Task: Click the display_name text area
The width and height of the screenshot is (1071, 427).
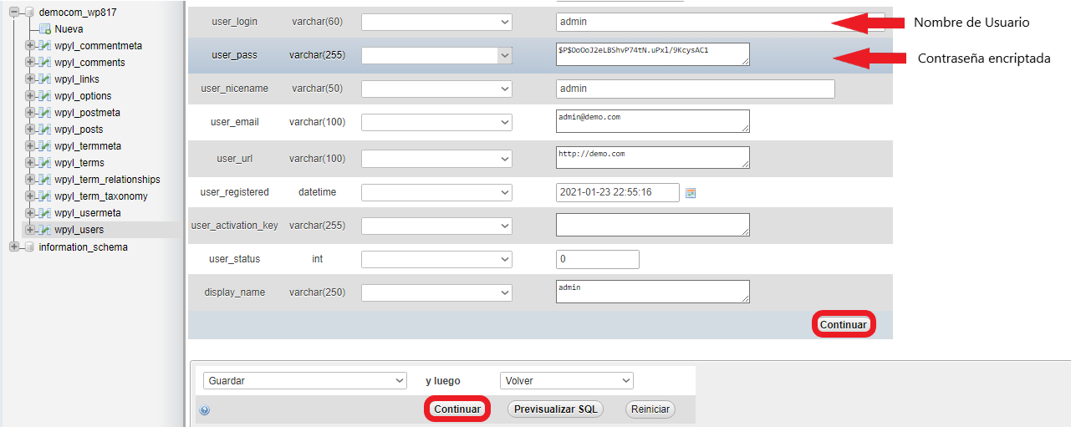Action: click(x=653, y=292)
